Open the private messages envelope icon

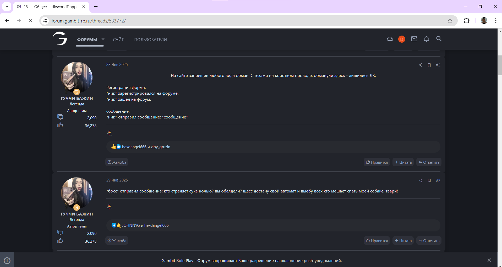[x=414, y=39]
